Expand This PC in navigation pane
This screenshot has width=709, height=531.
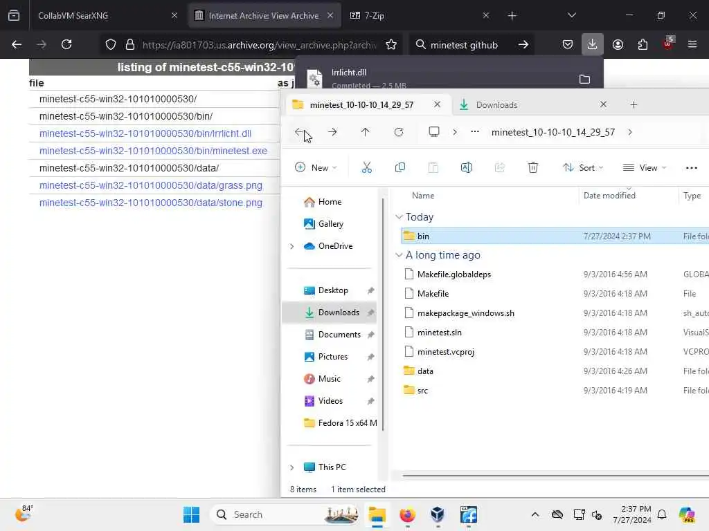coord(292,467)
